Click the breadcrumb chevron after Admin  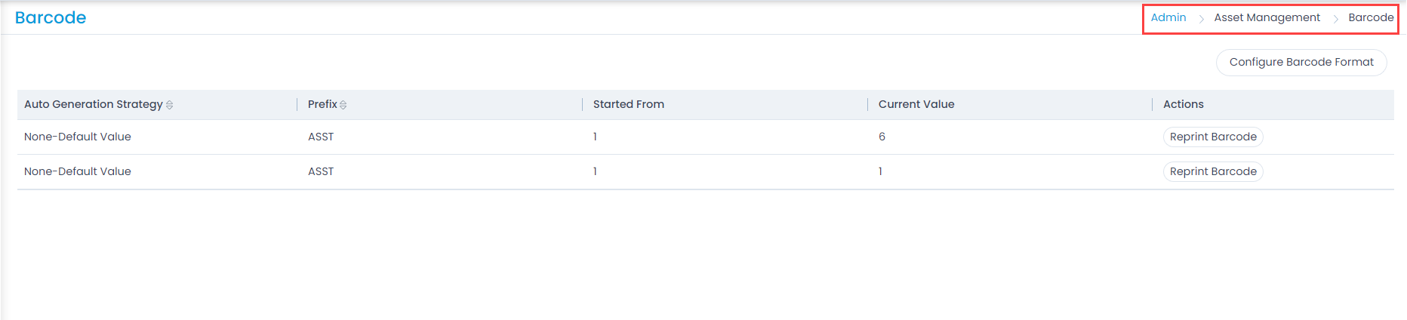tap(1201, 19)
